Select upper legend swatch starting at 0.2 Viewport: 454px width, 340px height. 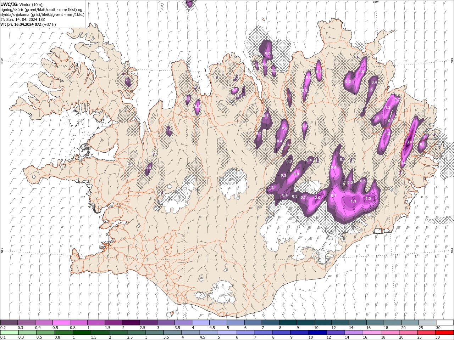pos(9,322)
